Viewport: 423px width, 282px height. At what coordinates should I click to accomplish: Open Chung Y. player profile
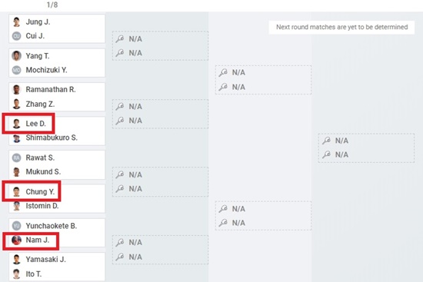40,191
